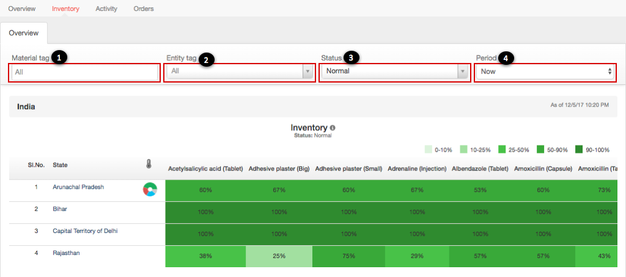626x277 pixels.
Task: Switch to the top Overview menu item
Action: click(21, 9)
